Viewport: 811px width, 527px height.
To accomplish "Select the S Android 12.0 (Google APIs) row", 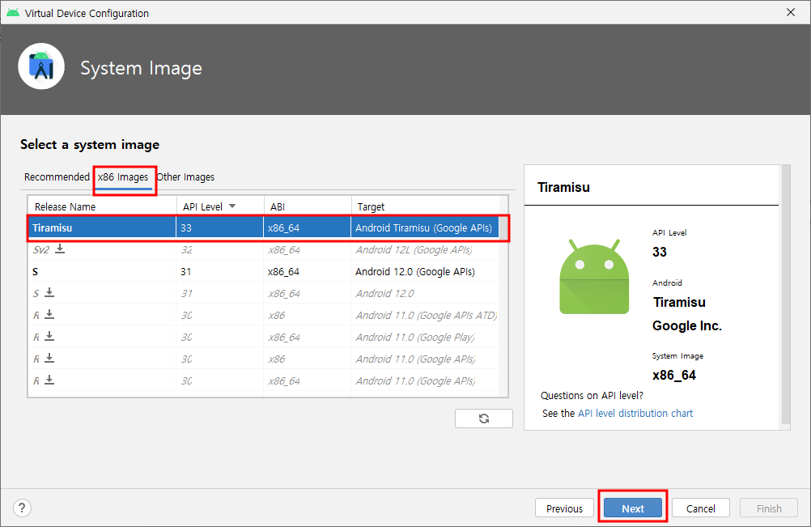I will click(x=264, y=271).
